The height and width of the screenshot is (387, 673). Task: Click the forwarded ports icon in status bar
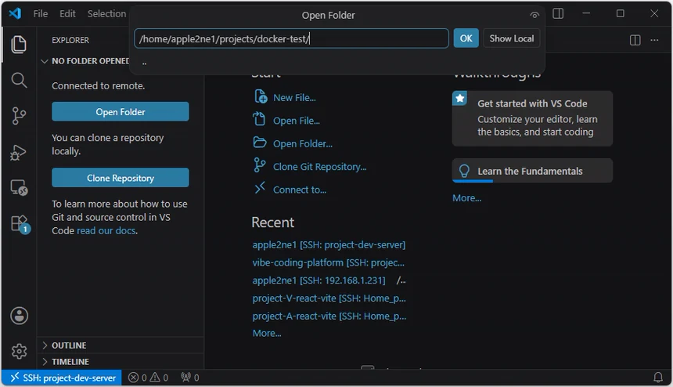[x=185, y=378]
